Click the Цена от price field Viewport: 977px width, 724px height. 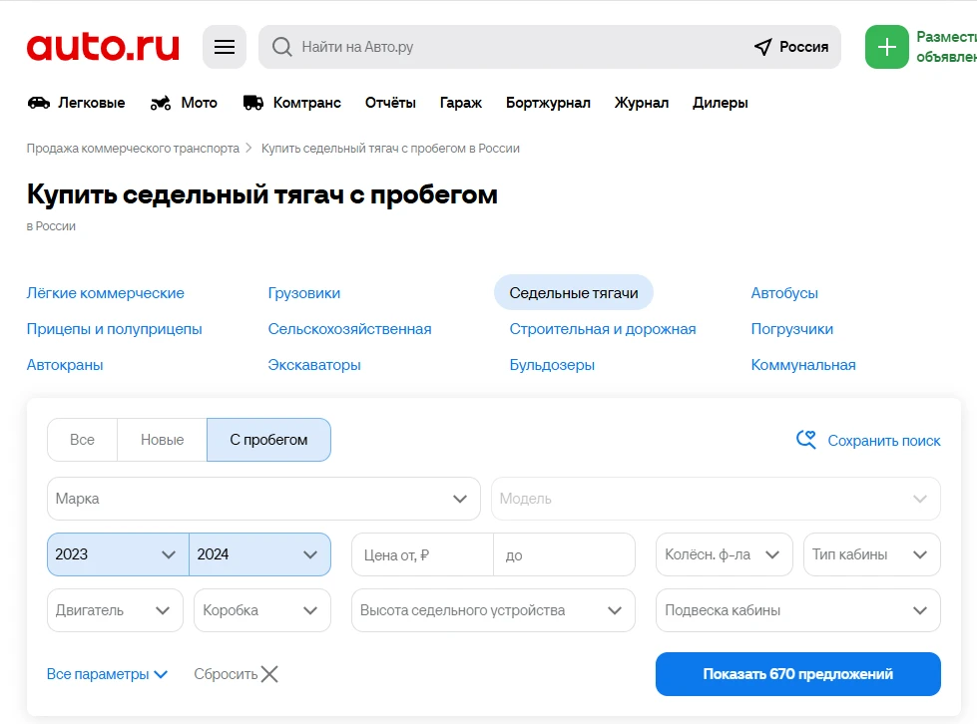(x=422, y=554)
